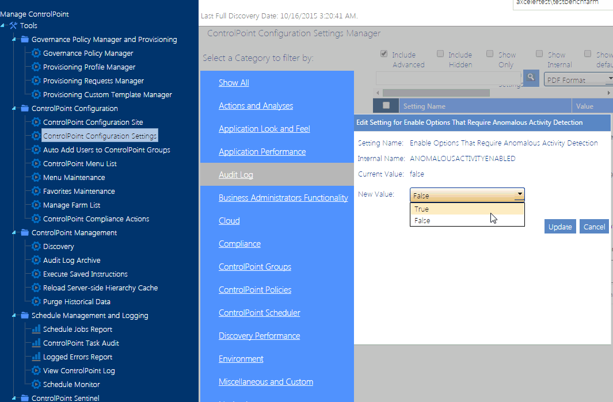
Task: Open the Compliance category link
Action: point(239,243)
